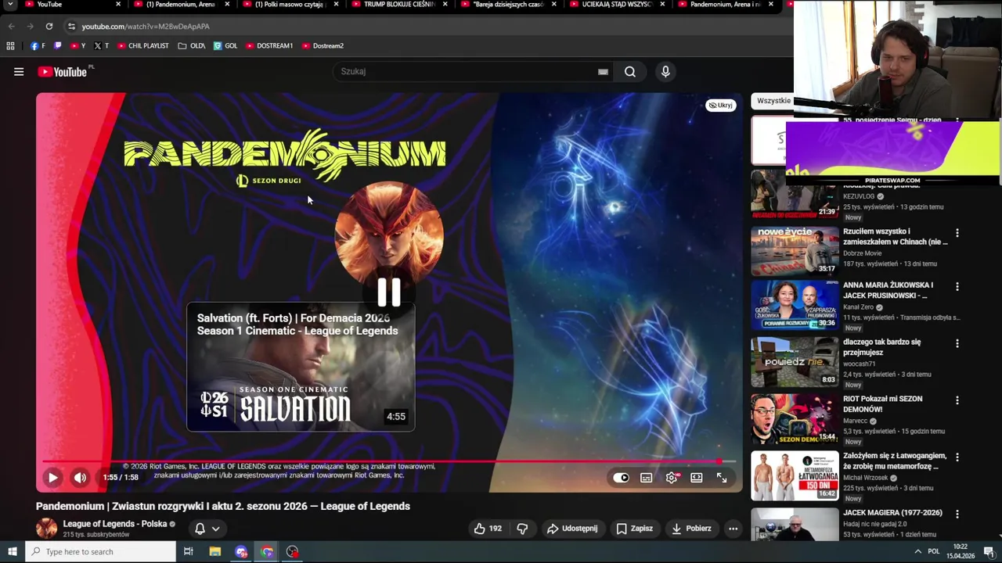1002x563 pixels.
Task: Reload the page
Action: 49,27
